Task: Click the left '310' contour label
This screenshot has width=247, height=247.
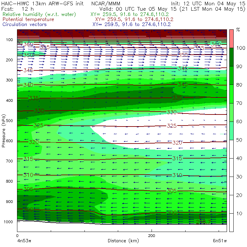Action: point(28,175)
